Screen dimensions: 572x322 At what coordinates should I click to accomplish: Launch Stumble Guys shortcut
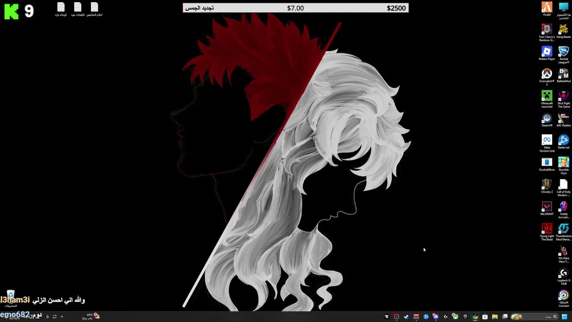(x=564, y=165)
